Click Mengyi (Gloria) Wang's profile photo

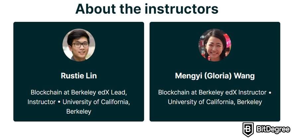(x=215, y=45)
